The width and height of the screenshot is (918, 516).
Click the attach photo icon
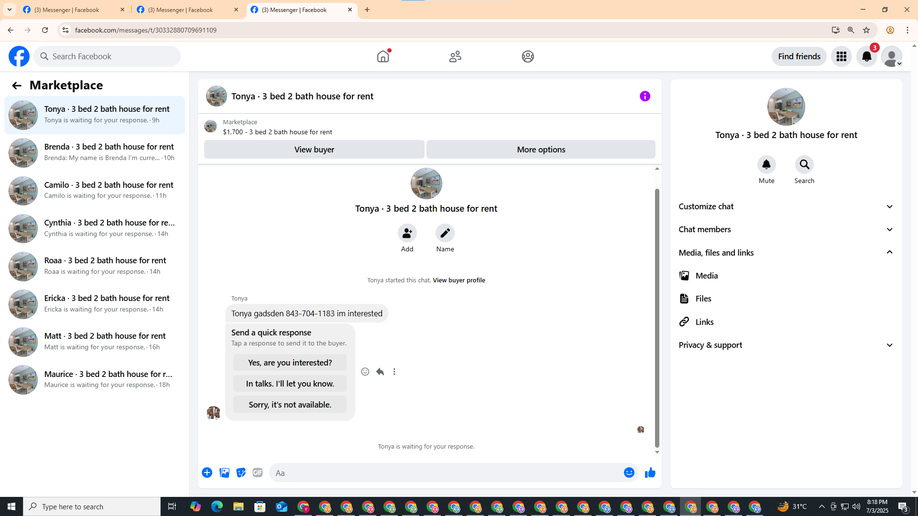click(x=224, y=473)
